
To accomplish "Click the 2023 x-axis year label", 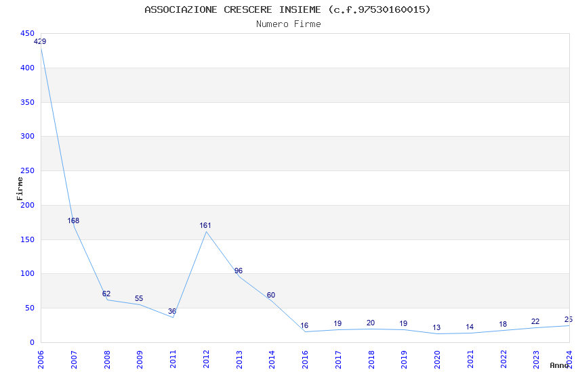I will coord(537,359).
